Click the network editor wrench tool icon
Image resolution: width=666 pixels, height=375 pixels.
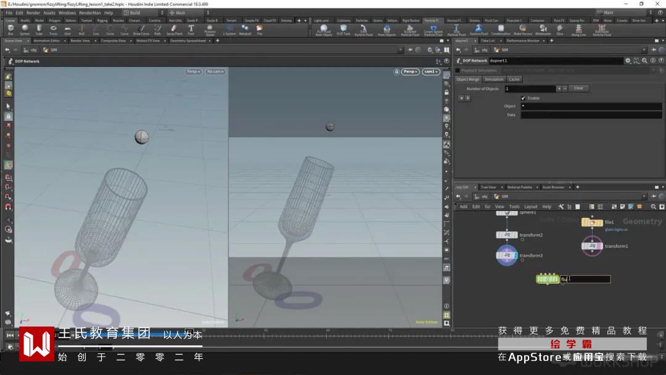pos(561,207)
